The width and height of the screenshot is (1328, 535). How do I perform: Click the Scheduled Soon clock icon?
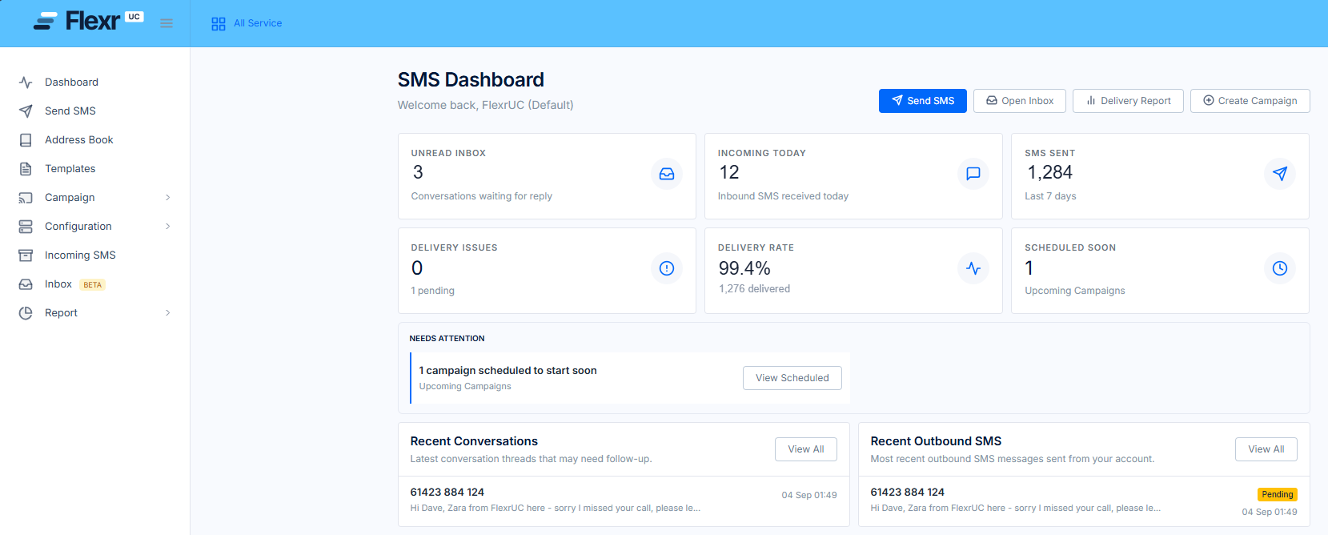(1280, 268)
